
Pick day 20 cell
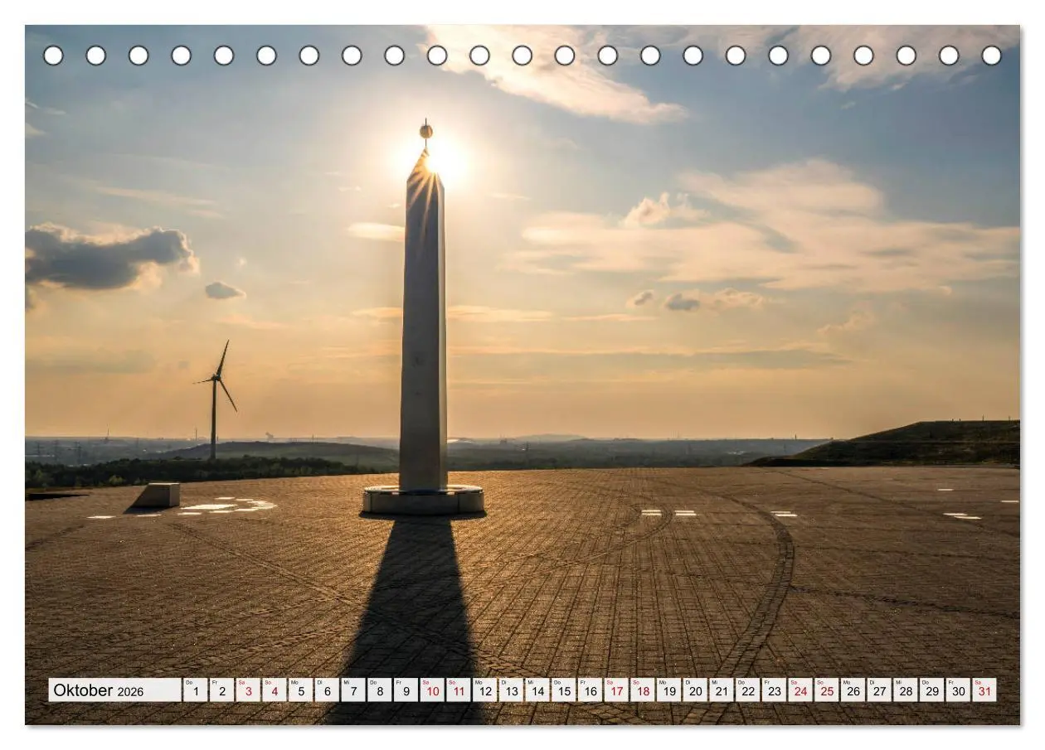tap(695, 690)
